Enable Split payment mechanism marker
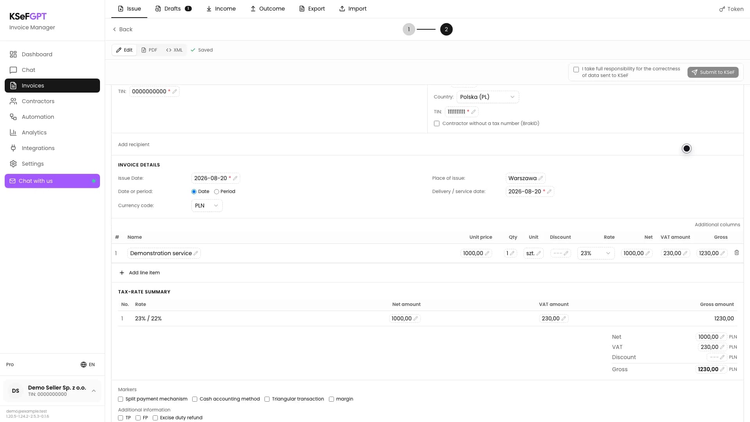 click(x=120, y=399)
